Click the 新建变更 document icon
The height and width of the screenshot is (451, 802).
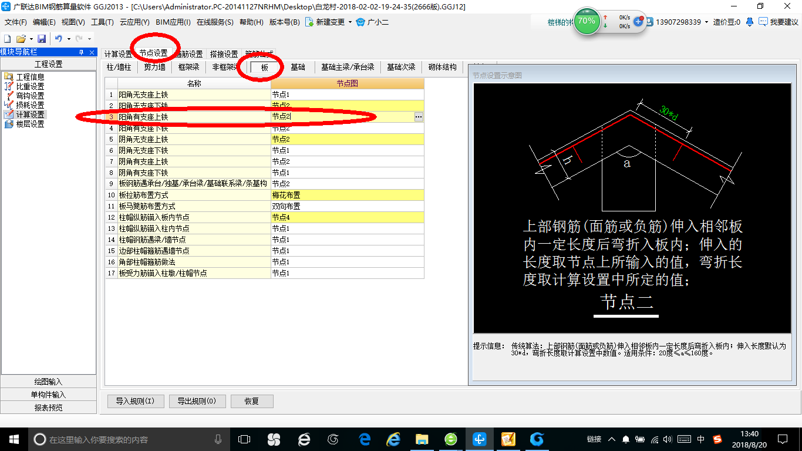(x=309, y=22)
